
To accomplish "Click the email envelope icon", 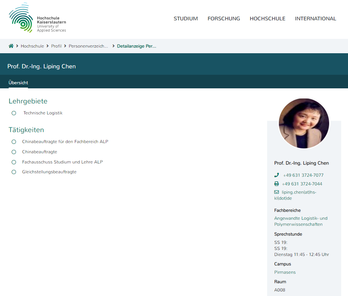I will tap(277, 192).
